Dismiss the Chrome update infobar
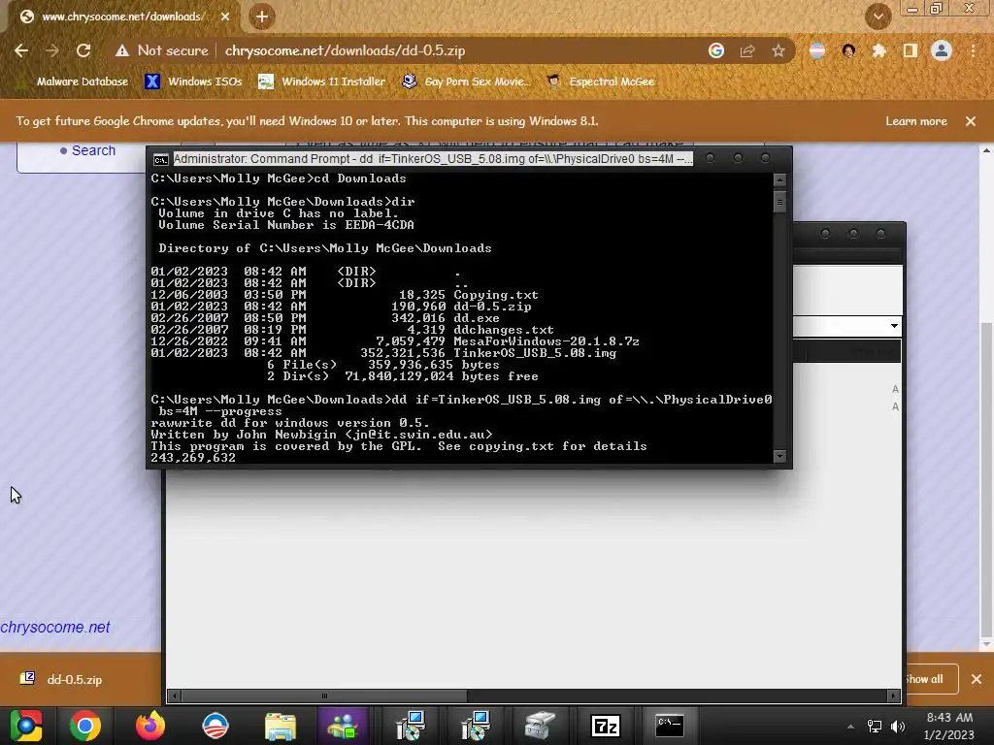 [x=971, y=121]
